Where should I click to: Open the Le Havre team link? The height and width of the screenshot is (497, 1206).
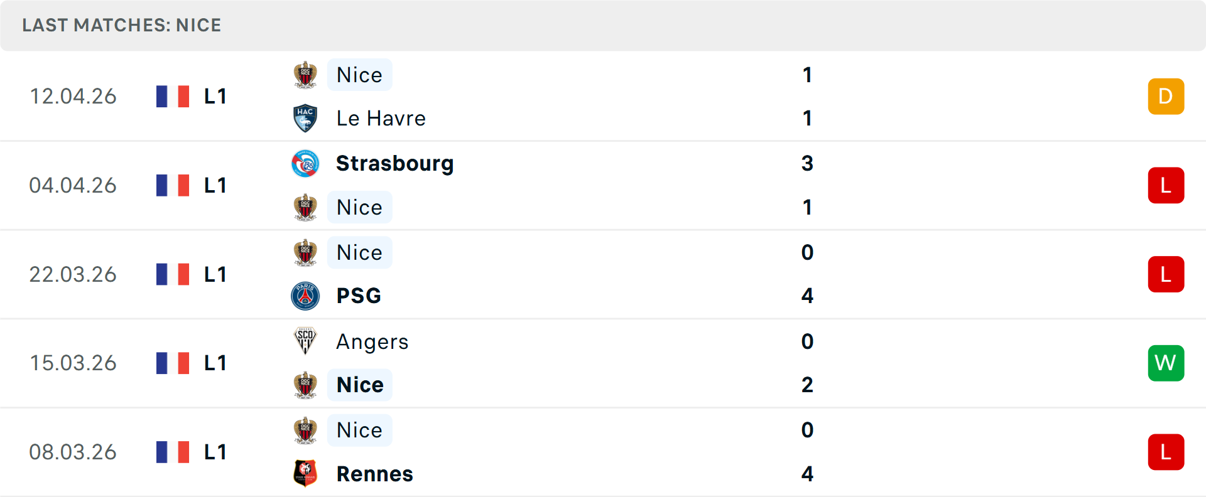point(381,119)
